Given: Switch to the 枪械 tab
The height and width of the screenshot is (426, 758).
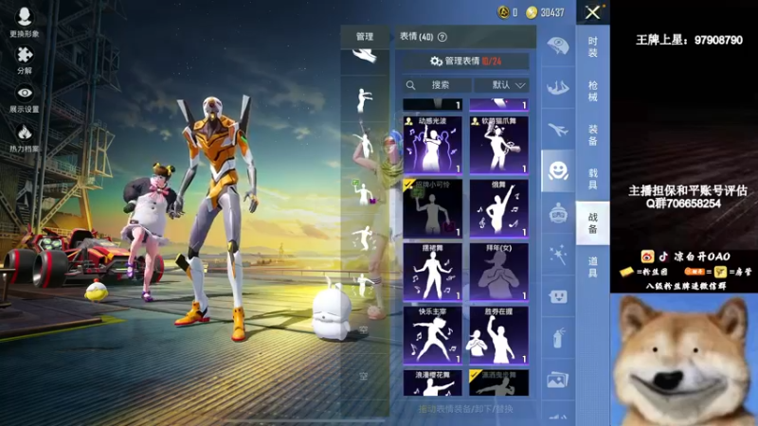Looking at the screenshot, I should point(593,91).
